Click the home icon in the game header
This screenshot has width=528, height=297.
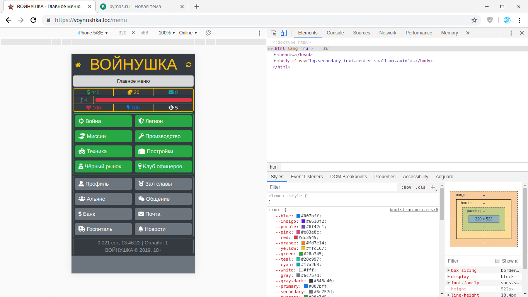(78, 65)
